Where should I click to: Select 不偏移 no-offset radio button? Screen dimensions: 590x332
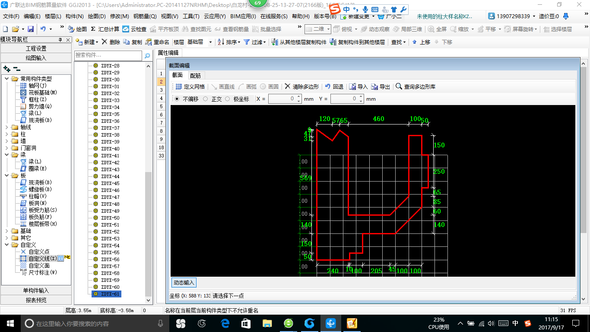[177, 99]
